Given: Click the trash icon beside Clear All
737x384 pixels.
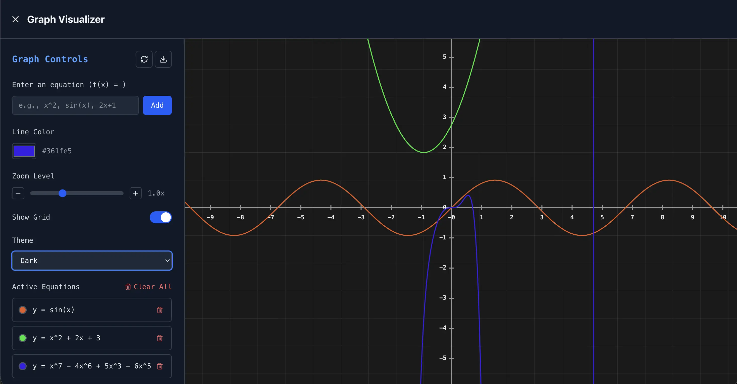Looking at the screenshot, I should tap(128, 287).
